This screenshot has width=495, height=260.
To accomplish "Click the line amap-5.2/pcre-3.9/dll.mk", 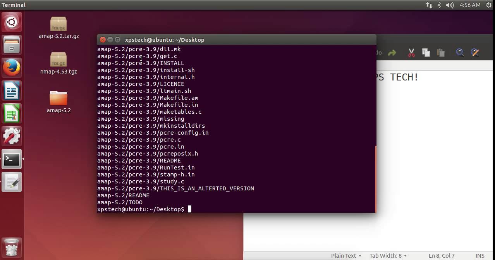I will [139, 49].
